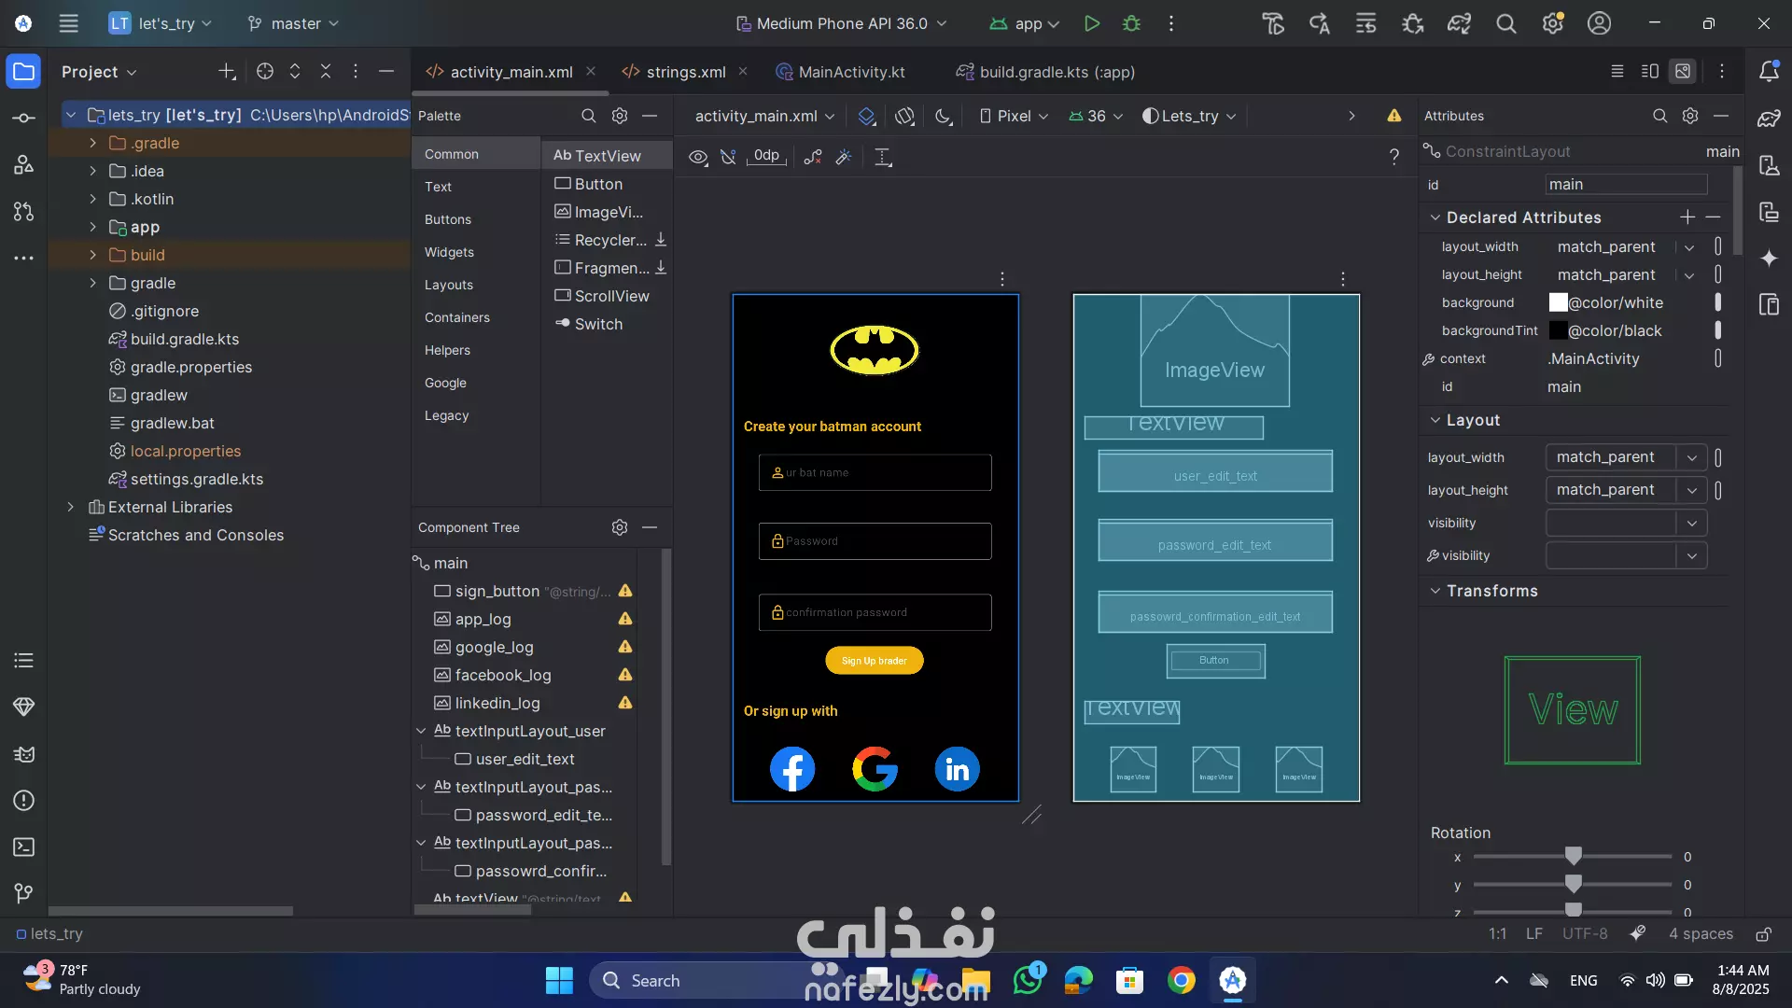Search attributes with the magnifier icon
Screen dimensions: 1792x1008
[x=1659, y=116]
